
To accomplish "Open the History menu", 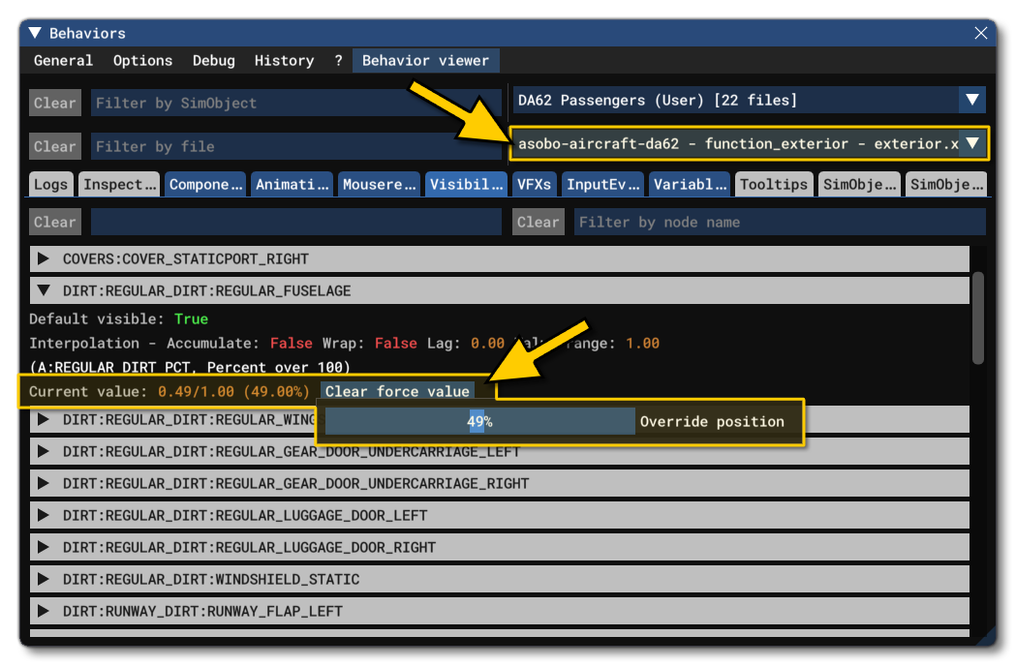I will 284,60.
